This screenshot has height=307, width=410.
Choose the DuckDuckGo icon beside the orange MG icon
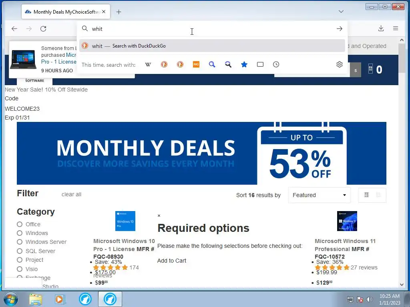pos(180,64)
